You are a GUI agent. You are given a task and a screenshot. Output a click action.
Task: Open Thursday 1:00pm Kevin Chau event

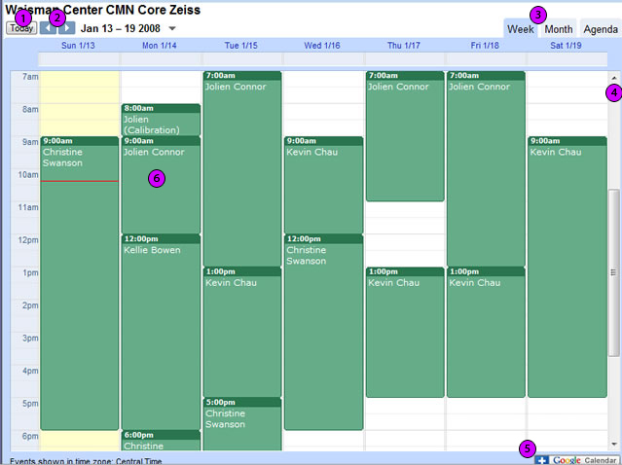point(405,332)
